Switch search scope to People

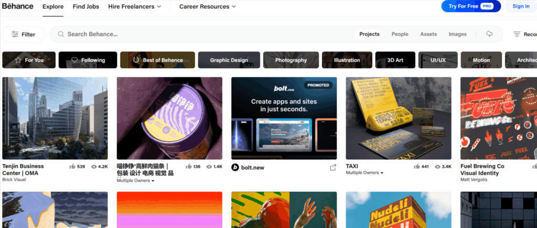(400, 34)
